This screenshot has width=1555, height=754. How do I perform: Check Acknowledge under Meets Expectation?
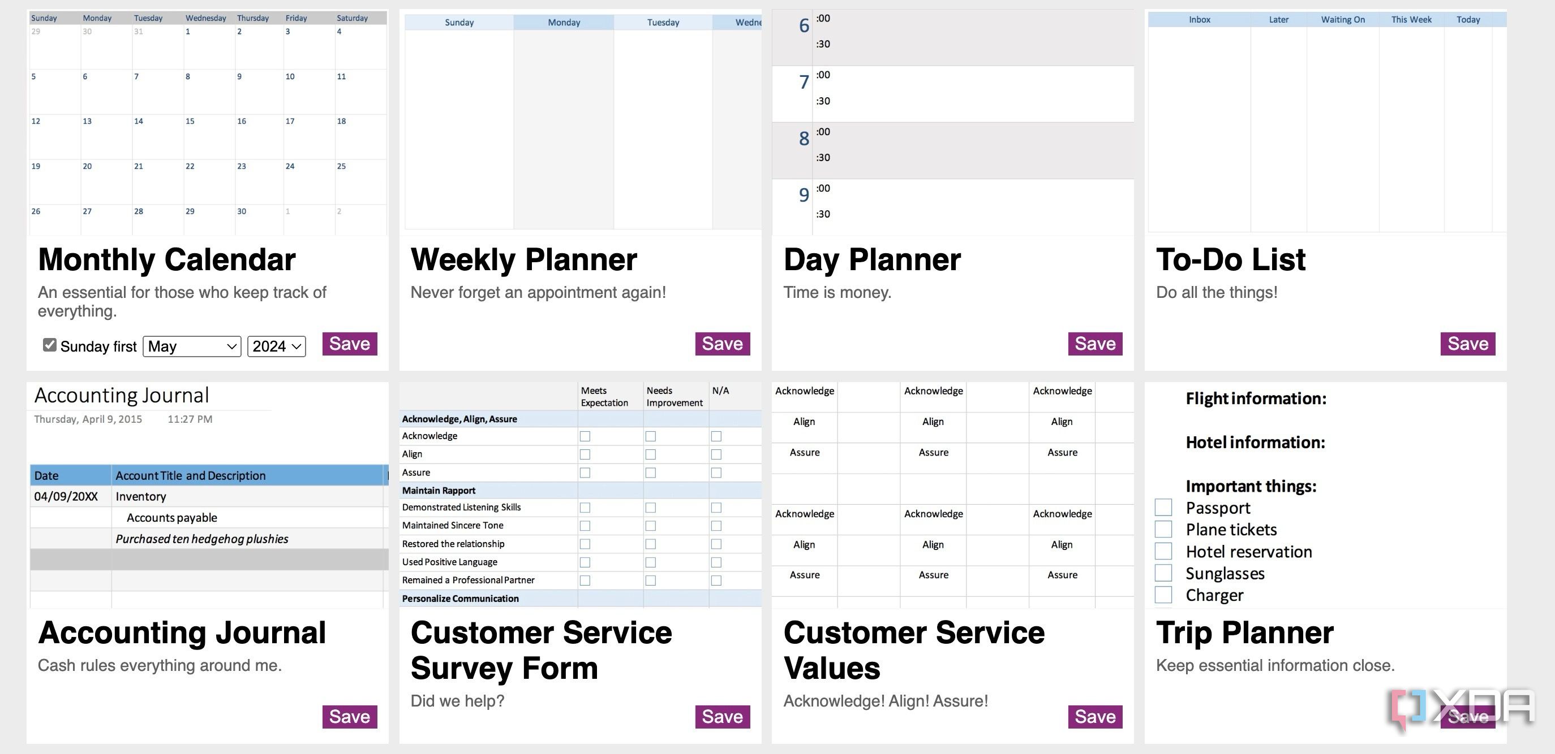(x=585, y=436)
